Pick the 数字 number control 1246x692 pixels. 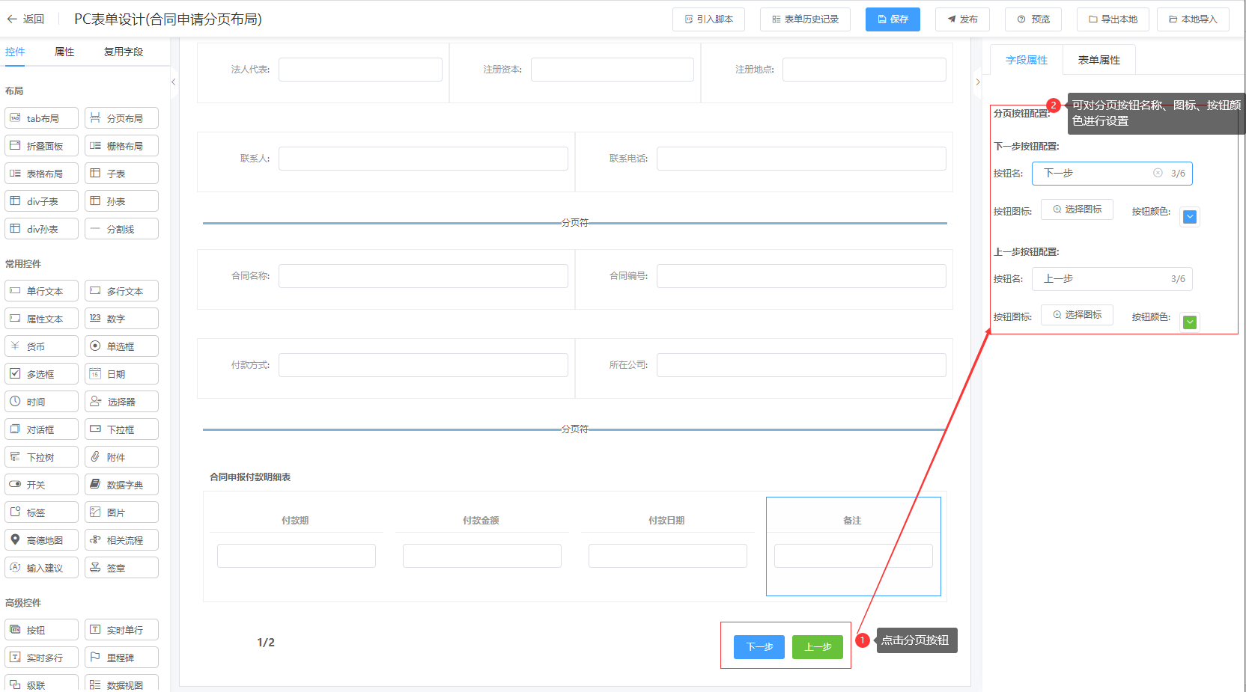[121, 319]
